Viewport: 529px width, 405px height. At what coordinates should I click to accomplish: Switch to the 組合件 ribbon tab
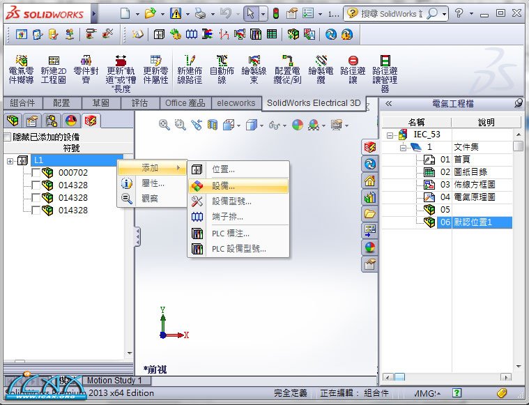[22, 103]
